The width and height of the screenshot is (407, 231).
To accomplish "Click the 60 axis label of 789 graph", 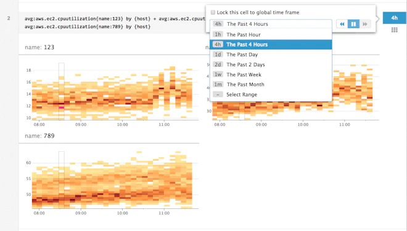I will 28,163.
